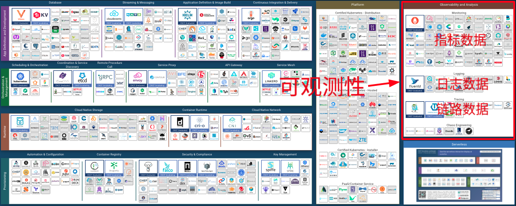
Task: Open the LINKERD service mesh card
Action: pos(272,78)
